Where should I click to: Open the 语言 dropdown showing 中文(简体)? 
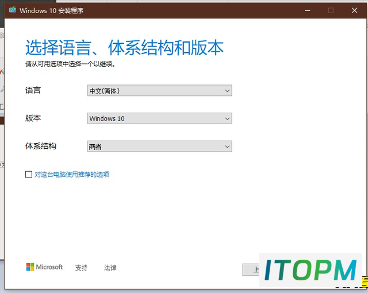coord(160,90)
